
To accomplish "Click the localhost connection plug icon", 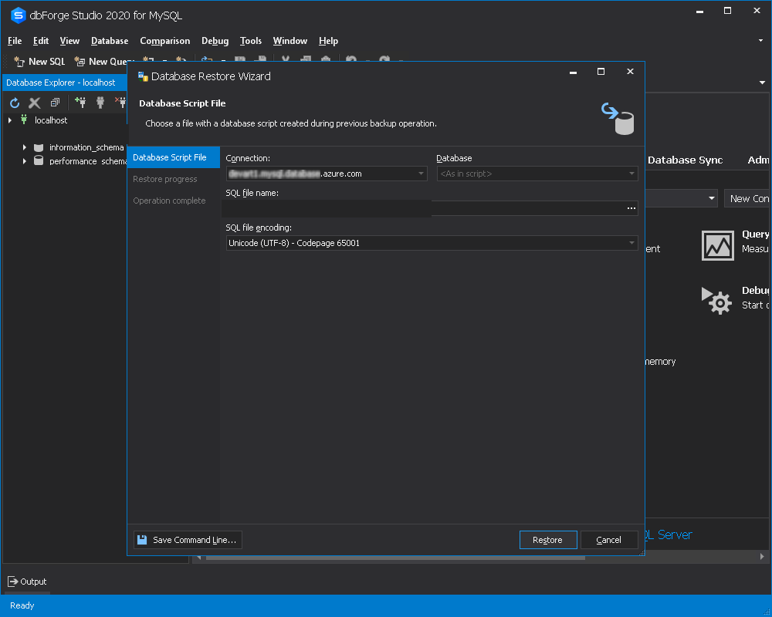I will (24, 120).
